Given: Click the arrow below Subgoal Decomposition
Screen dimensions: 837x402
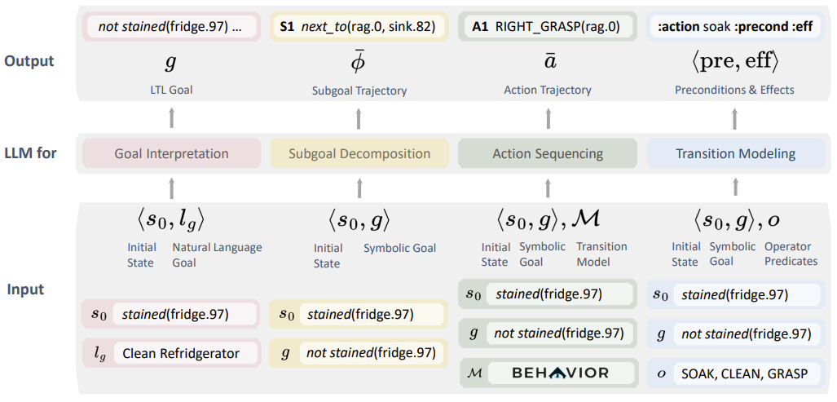Looking at the screenshot, I should pos(359,189).
